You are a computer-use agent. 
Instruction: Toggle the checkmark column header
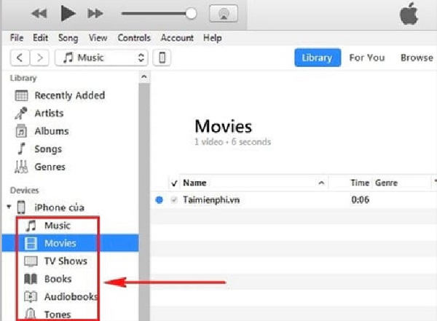(x=173, y=183)
